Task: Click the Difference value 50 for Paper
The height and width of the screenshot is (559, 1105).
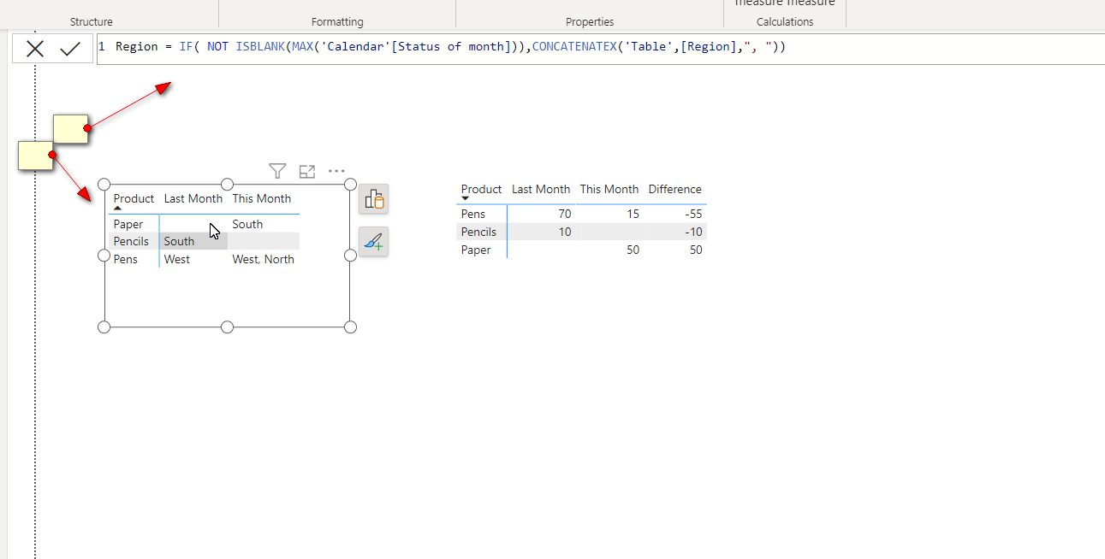Action: coord(695,250)
